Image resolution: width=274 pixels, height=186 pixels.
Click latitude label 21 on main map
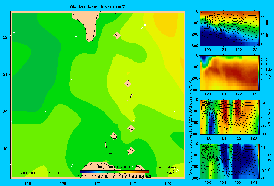[5, 74]
